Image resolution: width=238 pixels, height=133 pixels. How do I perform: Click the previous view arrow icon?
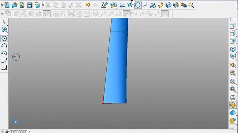click(x=233, y=65)
